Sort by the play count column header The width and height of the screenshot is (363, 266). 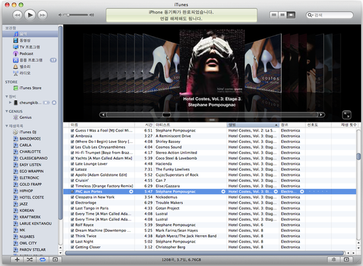click(345, 125)
